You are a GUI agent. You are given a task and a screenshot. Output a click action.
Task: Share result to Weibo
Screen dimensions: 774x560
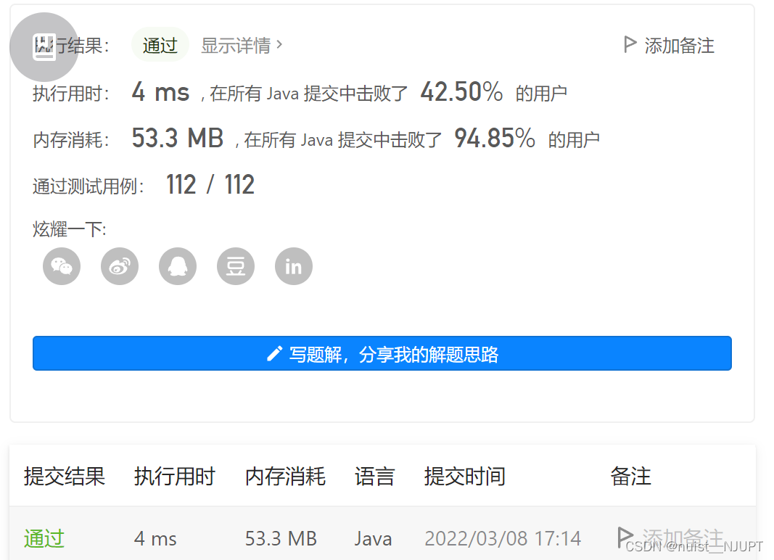[120, 266]
